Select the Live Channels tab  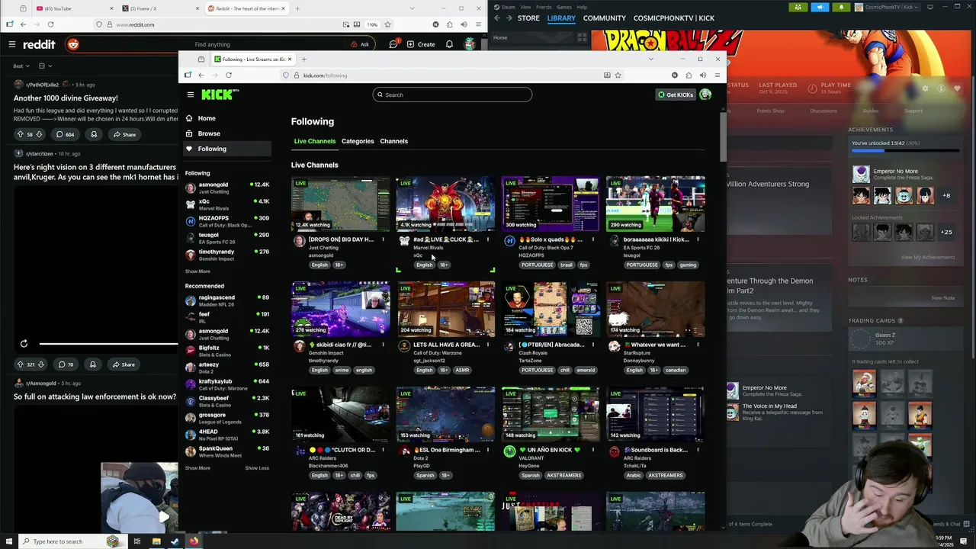coord(315,141)
